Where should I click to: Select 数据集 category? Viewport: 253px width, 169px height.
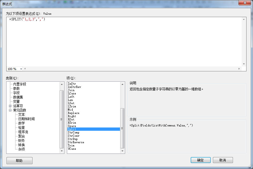(18, 97)
